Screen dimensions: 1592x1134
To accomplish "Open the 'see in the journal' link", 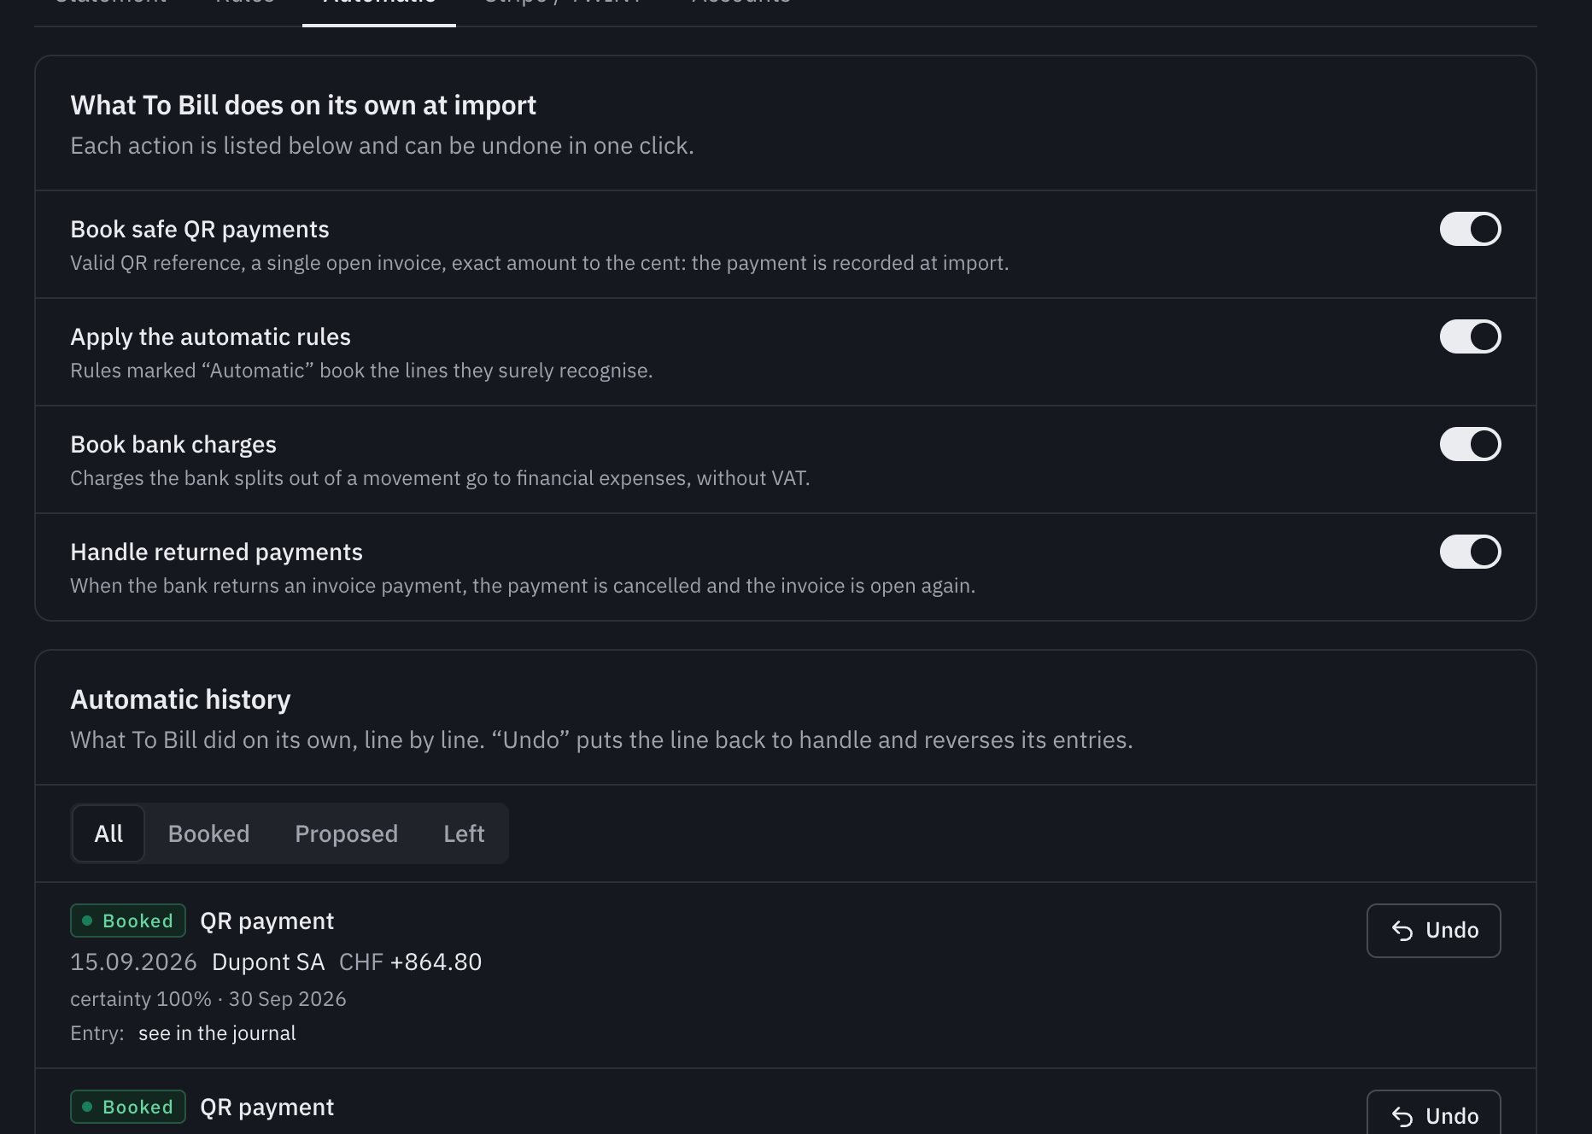I will (x=217, y=1033).
